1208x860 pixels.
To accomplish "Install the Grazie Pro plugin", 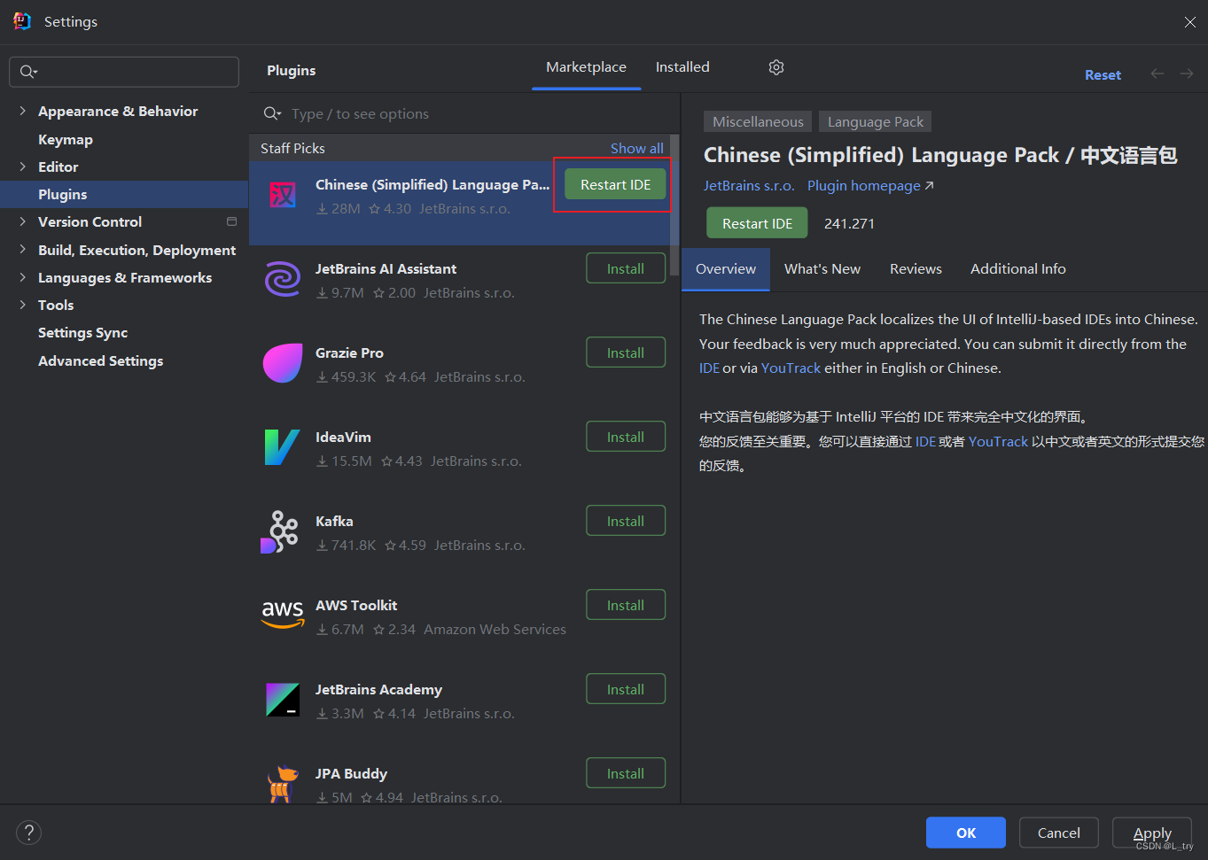I will (626, 353).
